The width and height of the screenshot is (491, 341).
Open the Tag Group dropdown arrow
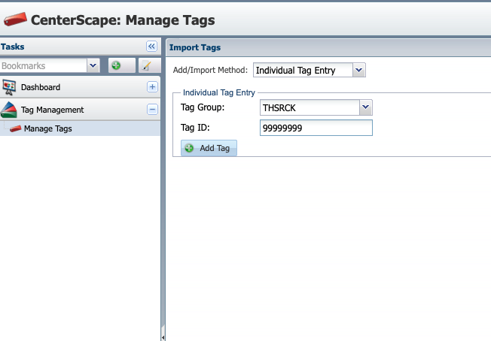click(x=365, y=107)
